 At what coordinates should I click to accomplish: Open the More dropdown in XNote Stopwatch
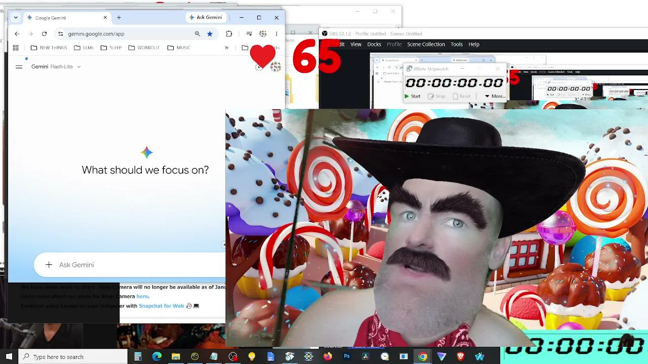495,96
